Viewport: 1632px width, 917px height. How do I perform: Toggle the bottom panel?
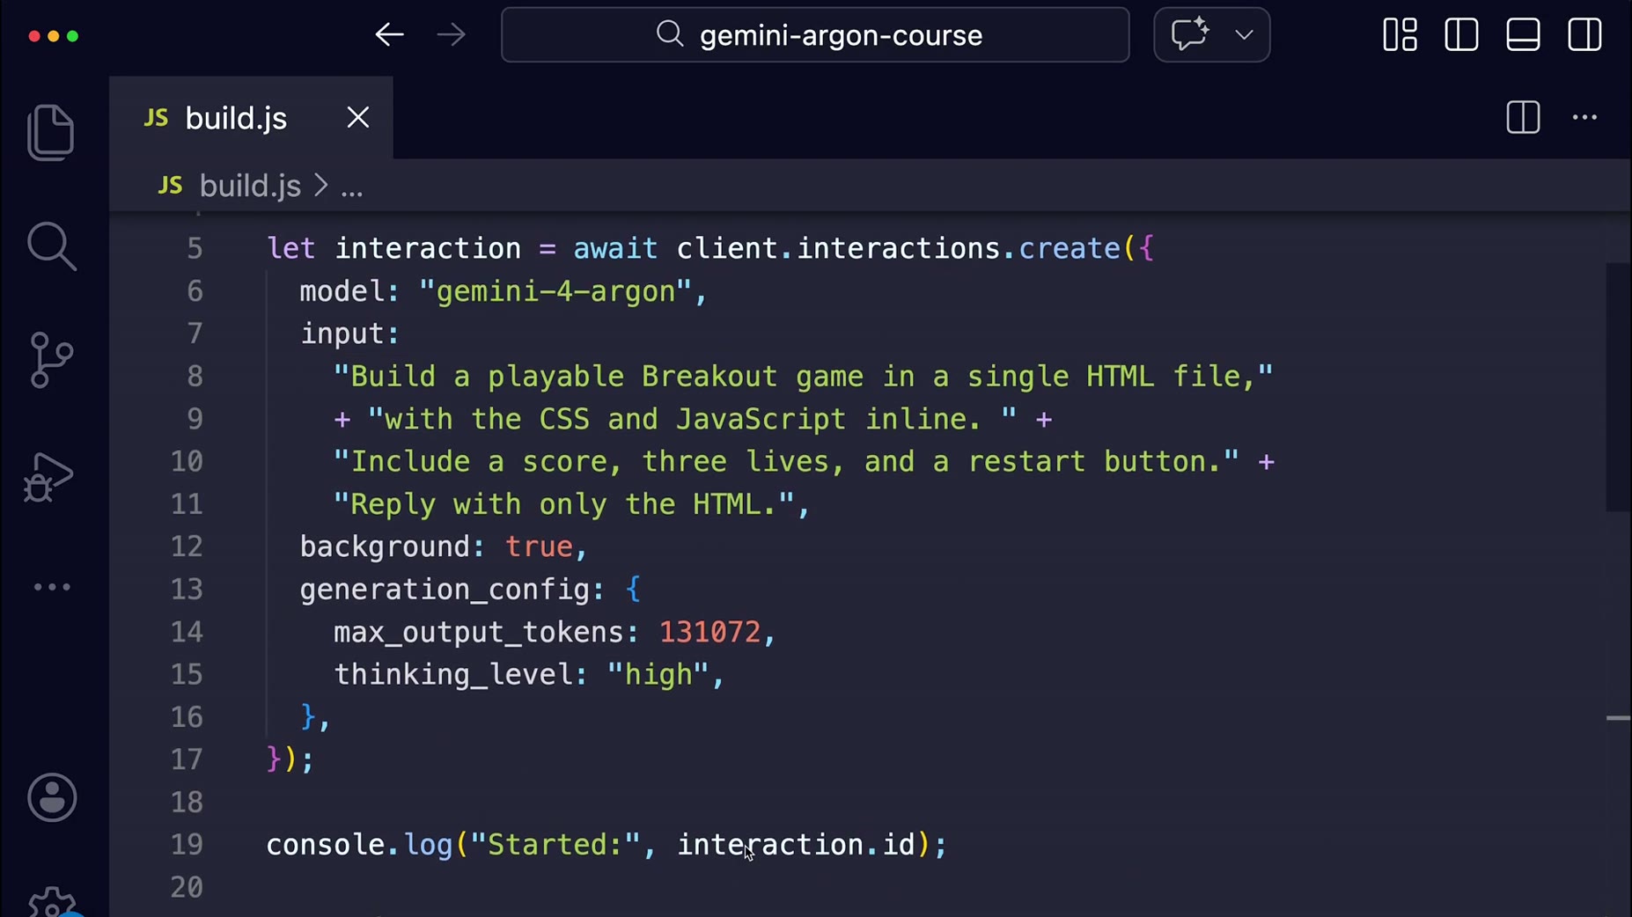[1523, 35]
